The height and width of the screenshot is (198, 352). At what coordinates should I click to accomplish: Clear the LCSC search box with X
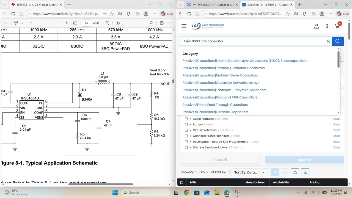coord(328,41)
